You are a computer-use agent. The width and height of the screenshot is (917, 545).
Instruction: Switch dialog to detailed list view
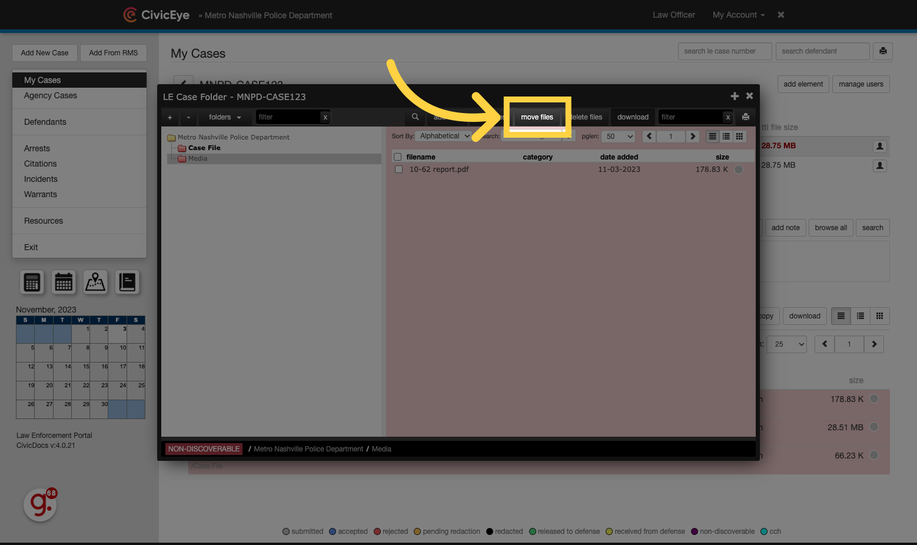[x=713, y=137]
